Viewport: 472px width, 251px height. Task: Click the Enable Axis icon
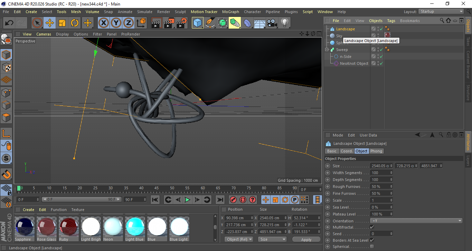click(6, 133)
